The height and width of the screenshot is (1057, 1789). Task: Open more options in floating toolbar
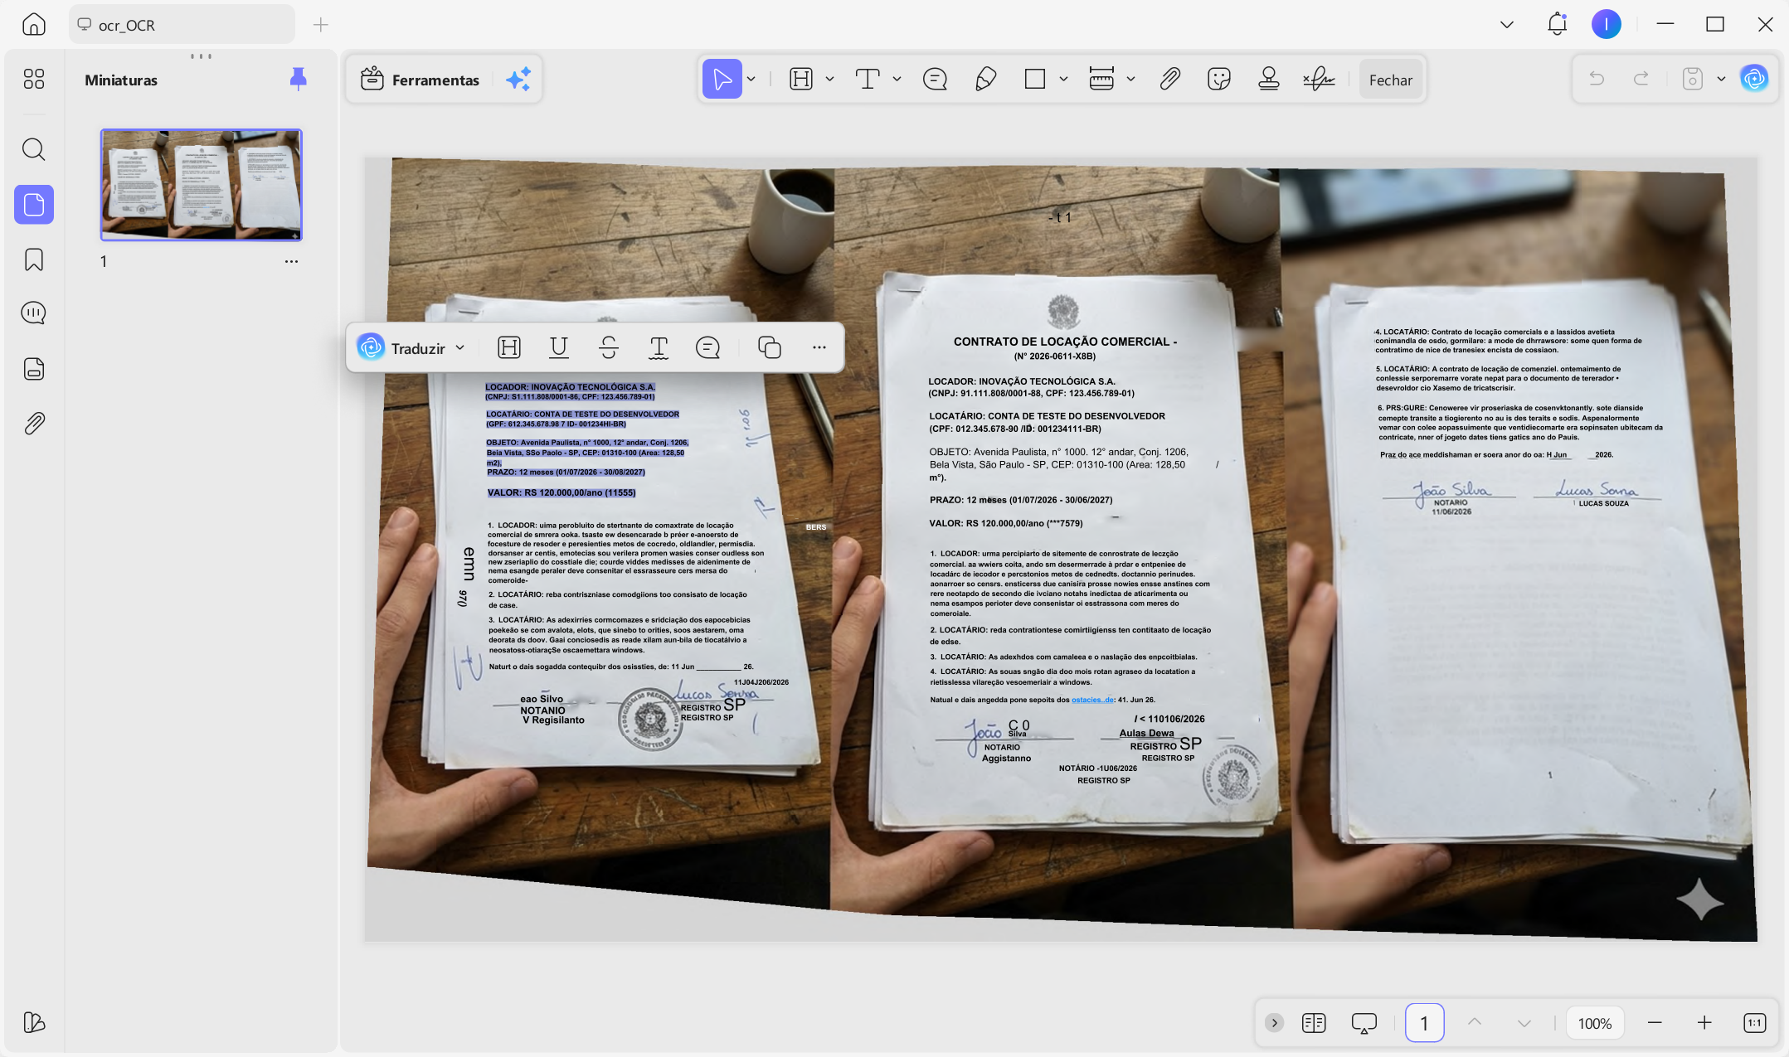pyautogui.click(x=819, y=347)
